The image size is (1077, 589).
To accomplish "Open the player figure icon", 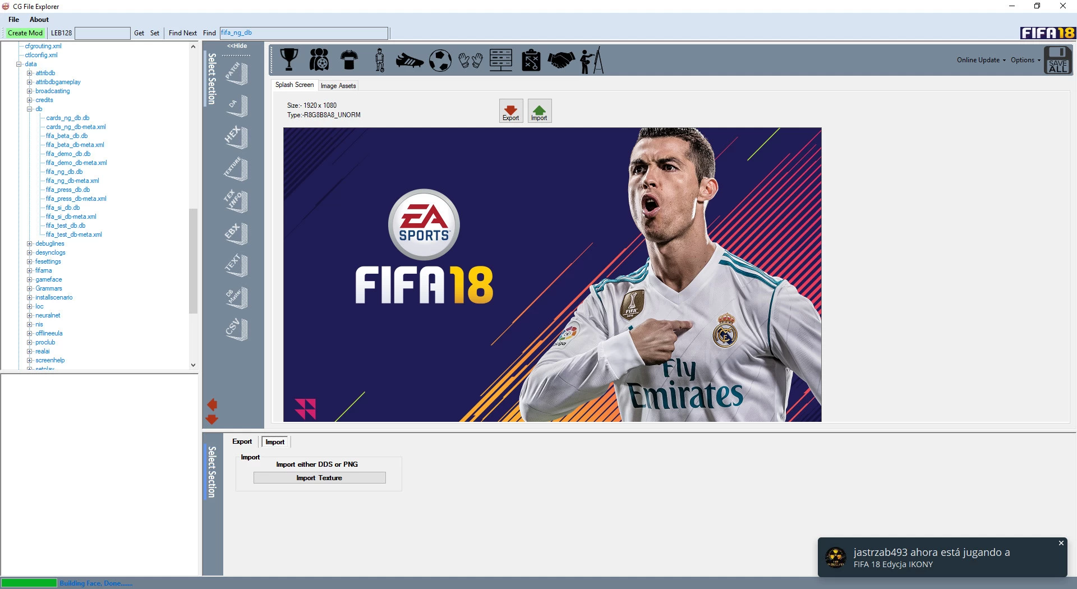I will coord(380,59).
